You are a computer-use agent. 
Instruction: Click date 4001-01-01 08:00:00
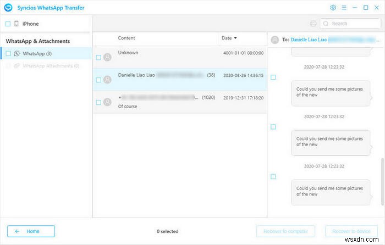(x=243, y=53)
